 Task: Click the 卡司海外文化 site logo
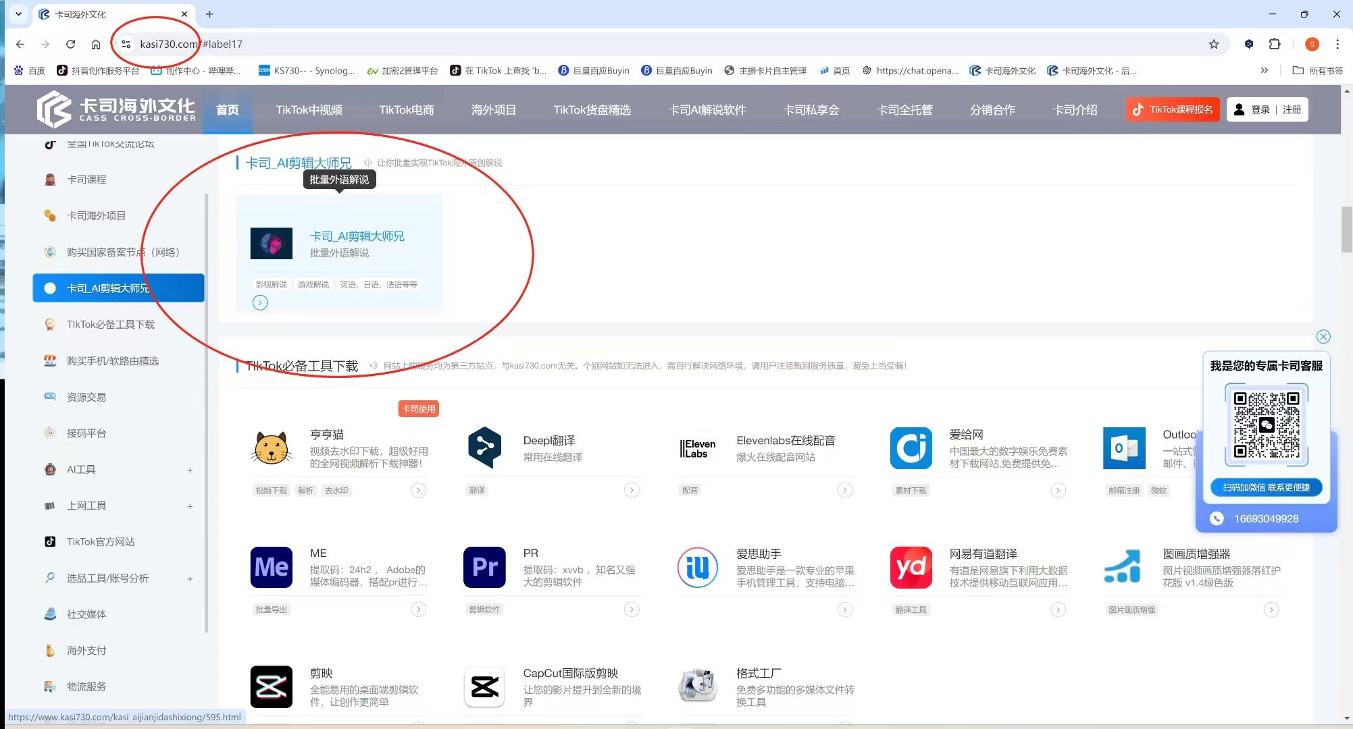116,109
